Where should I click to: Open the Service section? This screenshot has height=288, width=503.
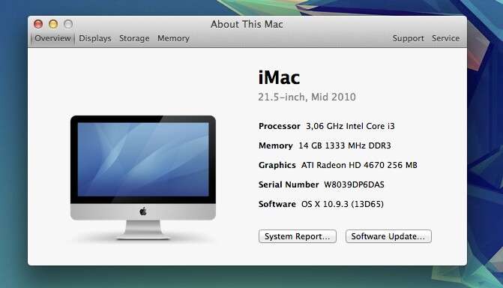point(445,38)
